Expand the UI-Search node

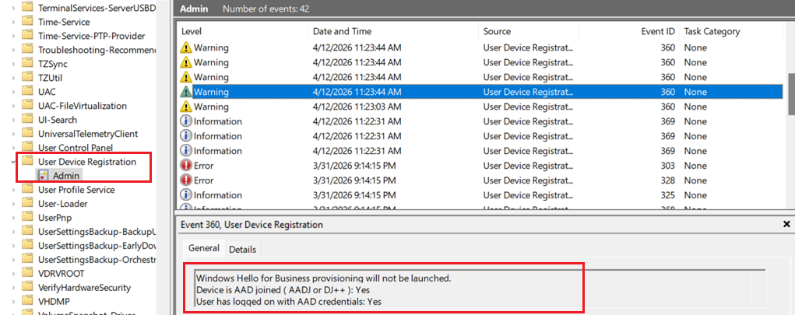(13, 120)
